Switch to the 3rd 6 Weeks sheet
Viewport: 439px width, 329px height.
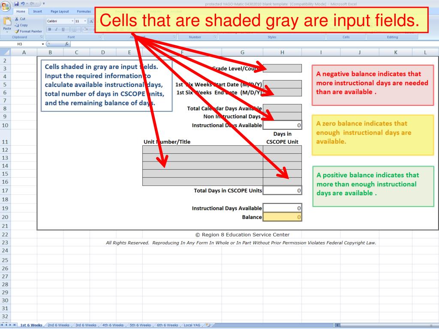[86, 325]
